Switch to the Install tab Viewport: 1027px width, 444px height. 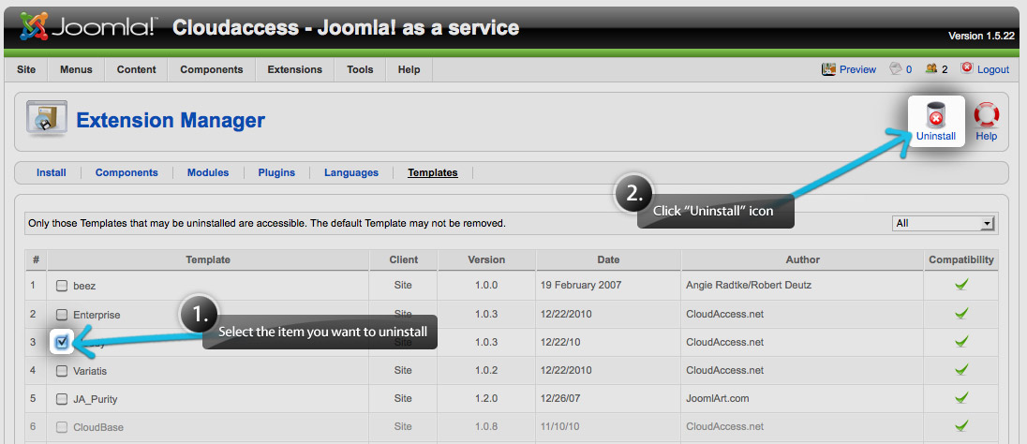52,173
